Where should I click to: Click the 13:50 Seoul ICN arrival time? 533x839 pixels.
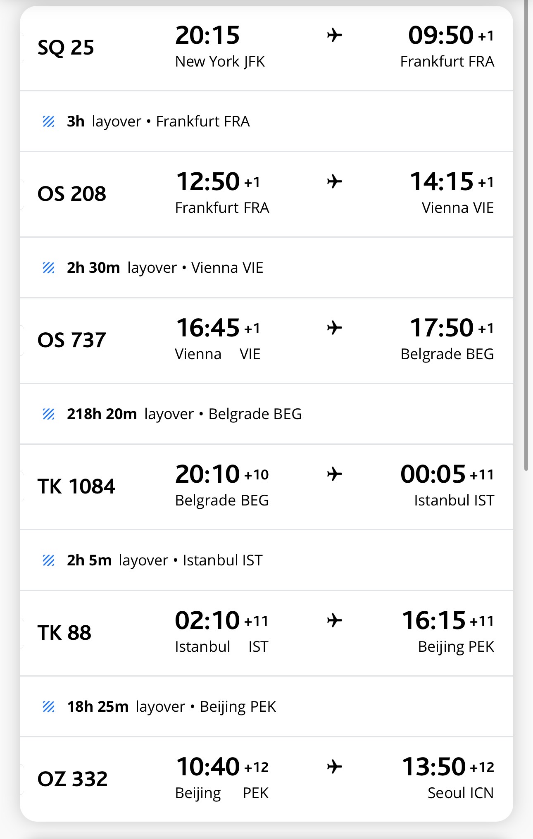point(434,767)
